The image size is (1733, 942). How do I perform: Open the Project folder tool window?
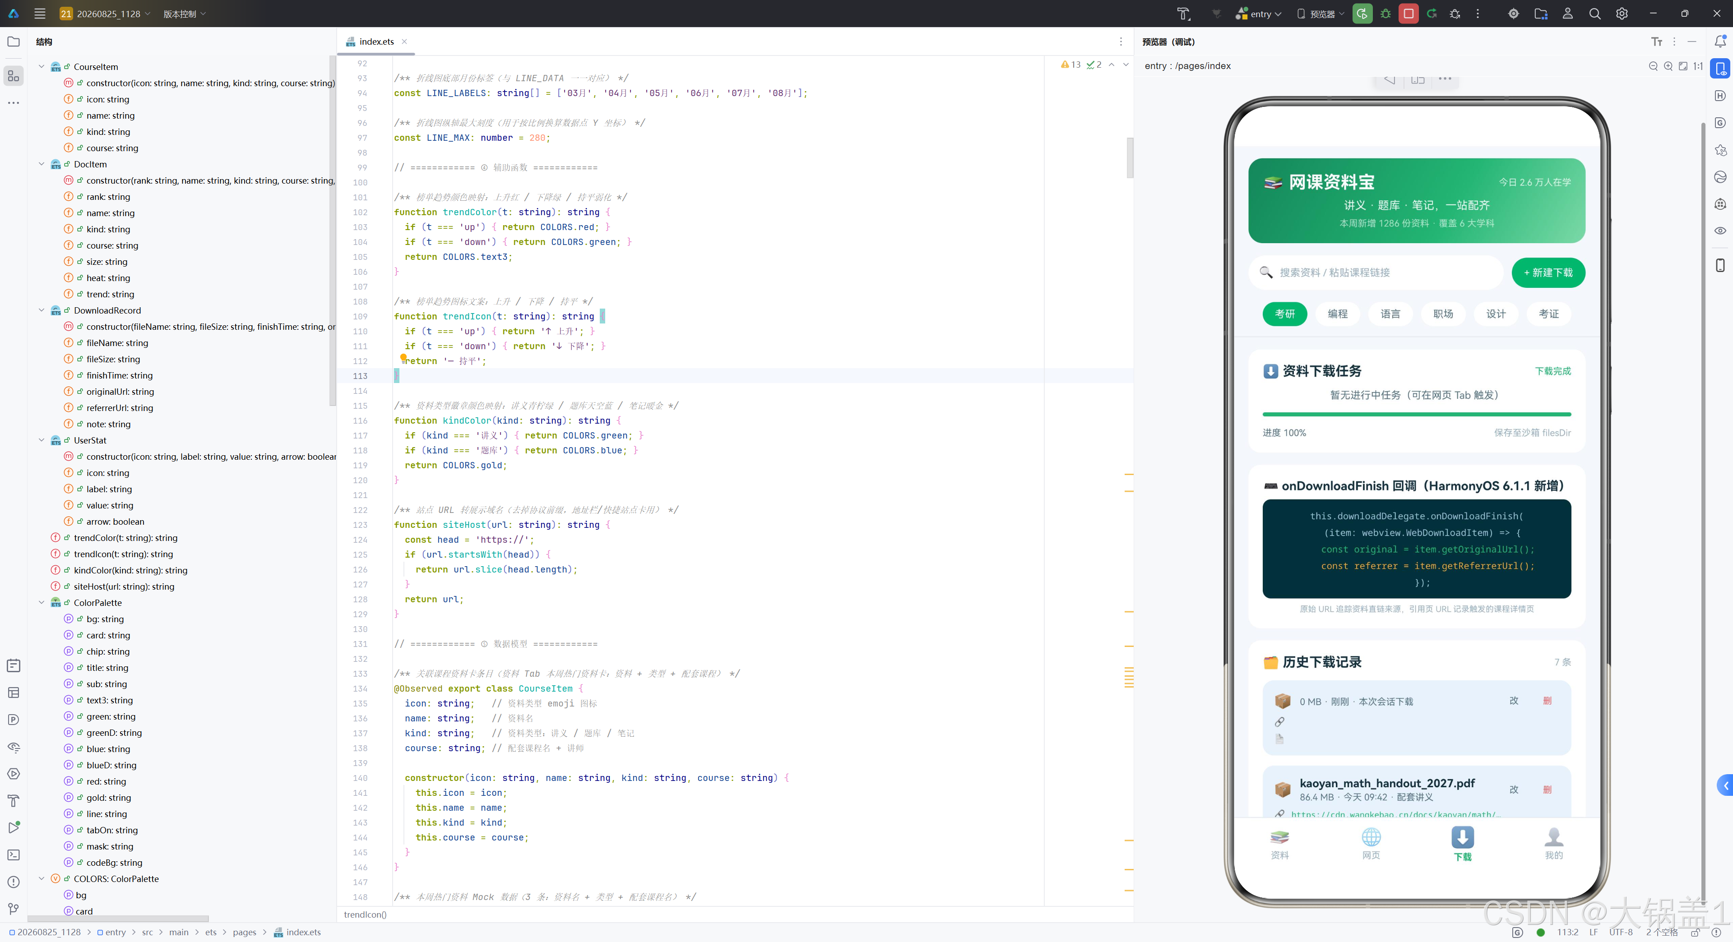coord(14,42)
